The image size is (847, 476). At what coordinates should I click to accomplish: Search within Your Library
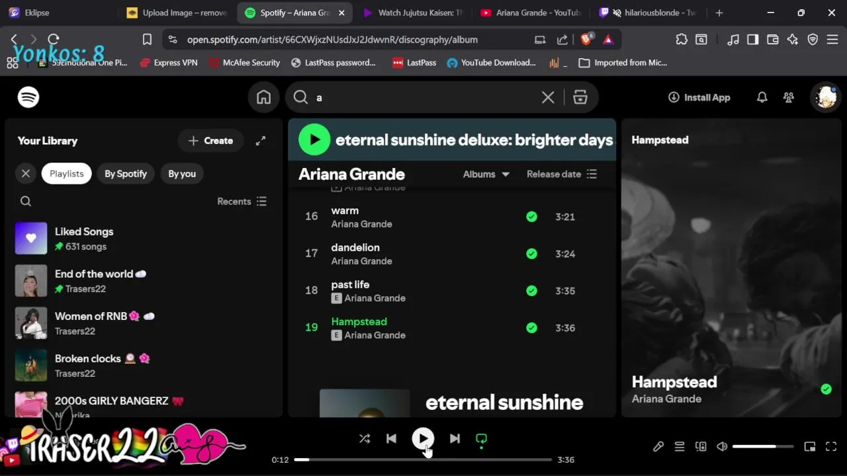26,201
